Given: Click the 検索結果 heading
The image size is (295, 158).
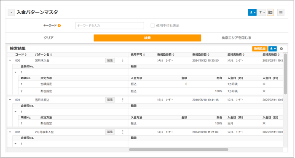Looking at the screenshot, I should (x=18, y=49).
